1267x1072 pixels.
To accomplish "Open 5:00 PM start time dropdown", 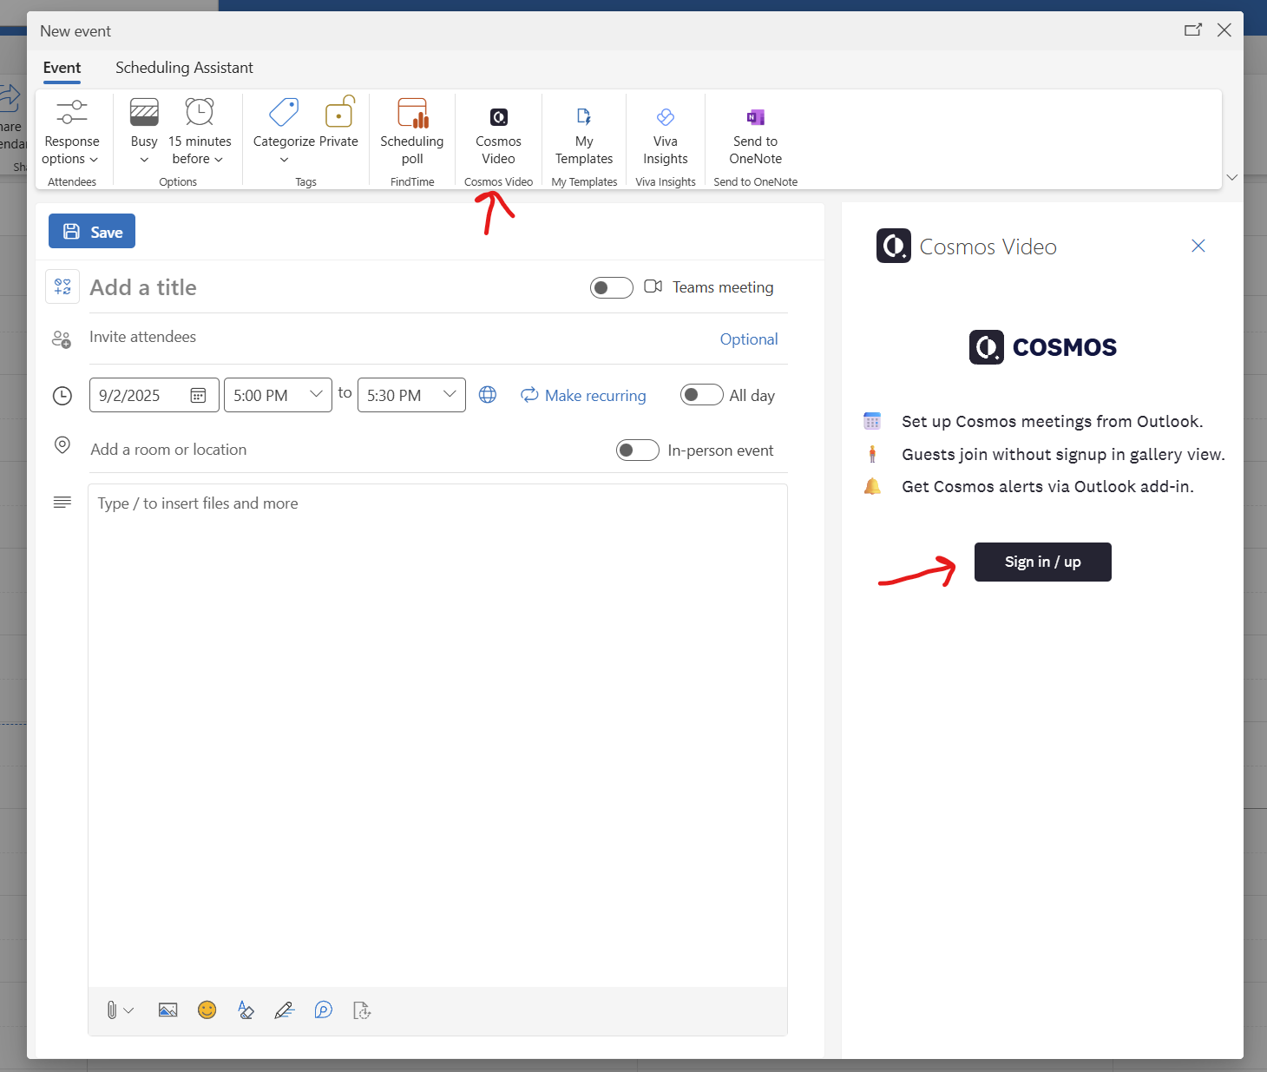I will 278,395.
